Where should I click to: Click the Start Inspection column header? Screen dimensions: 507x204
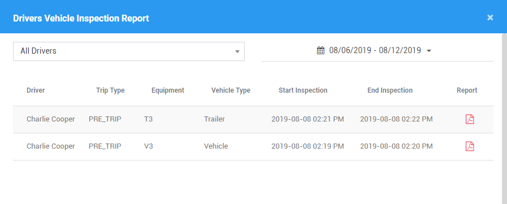(x=303, y=90)
